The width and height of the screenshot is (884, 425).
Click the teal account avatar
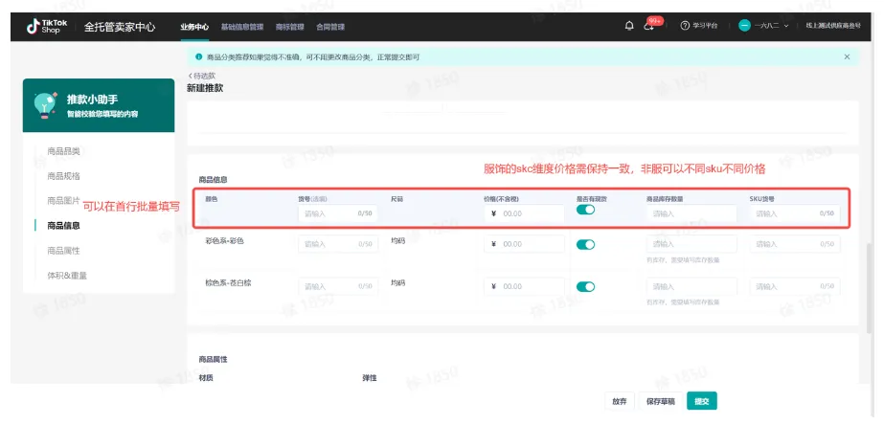click(x=745, y=26)
